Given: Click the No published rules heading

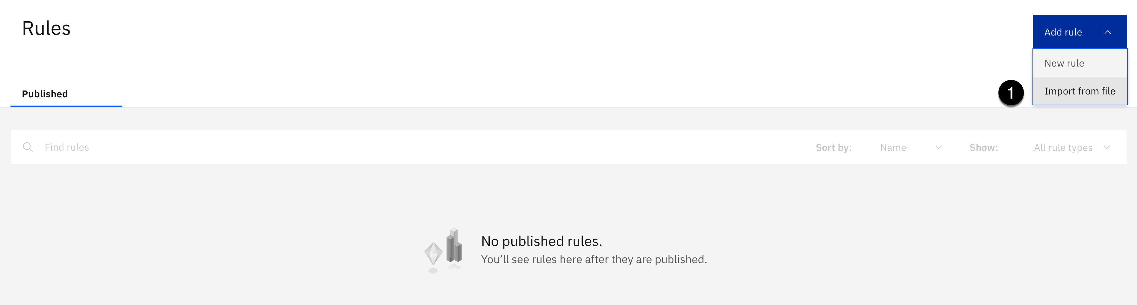Looking at the screenshot, I should point(541,241).
